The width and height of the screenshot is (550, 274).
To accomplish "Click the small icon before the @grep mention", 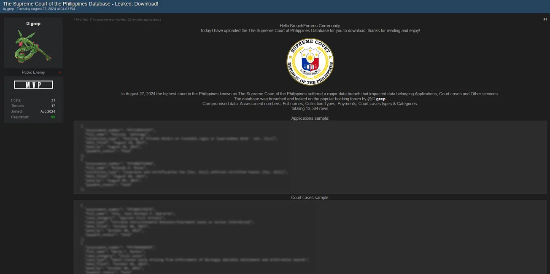I will 373,99.
